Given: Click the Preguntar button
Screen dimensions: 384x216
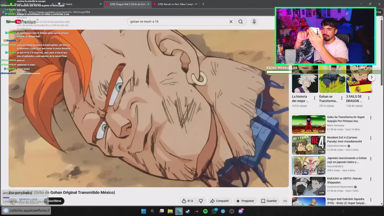Looking at the screenshot, I should pyautogui.click(x=245, y=201).
